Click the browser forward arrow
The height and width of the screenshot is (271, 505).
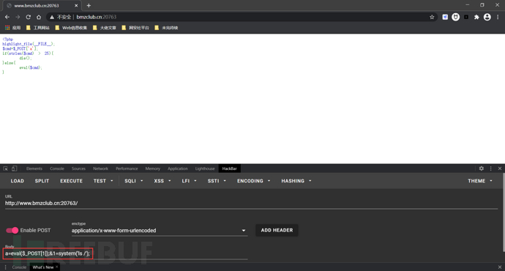click(18, 17)
